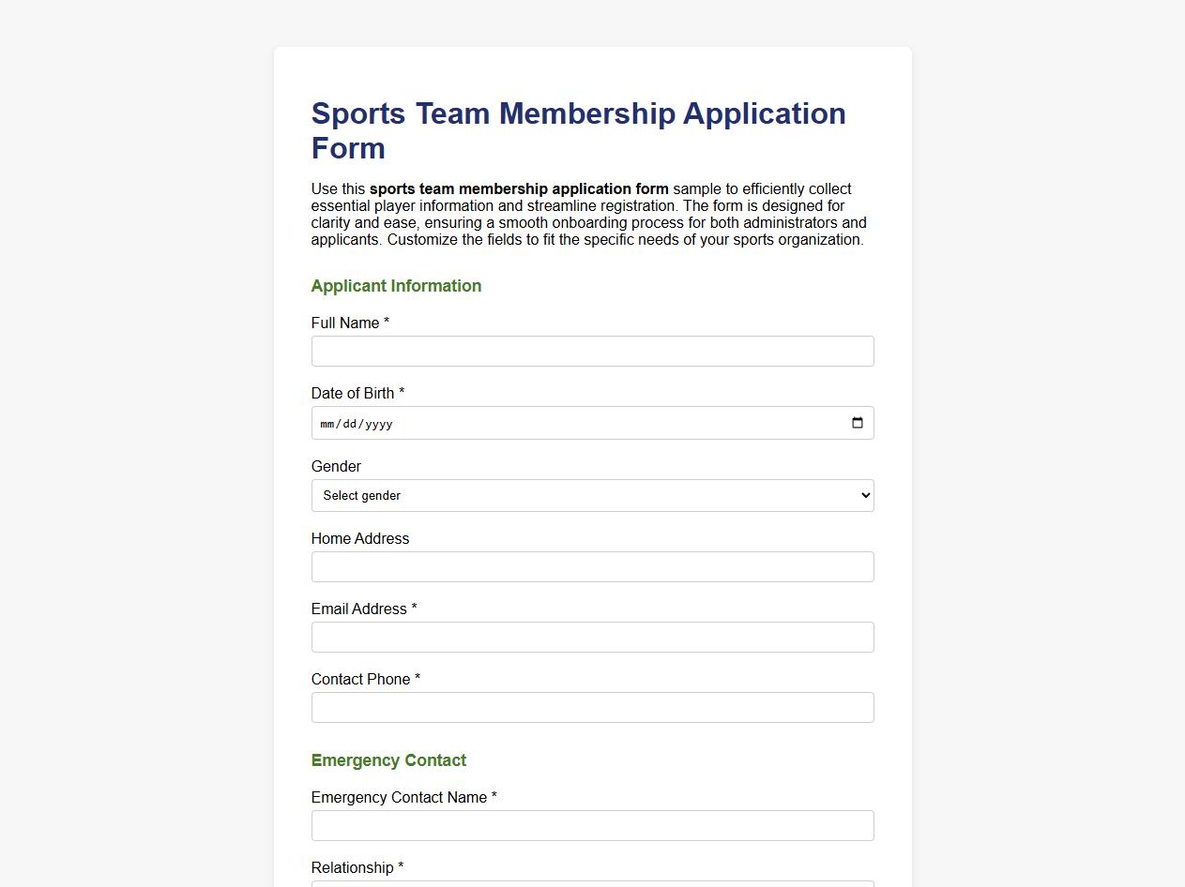Select the Home Address field
The width and height of the screenshot is (1185, 887).
(x=592, y=566)
